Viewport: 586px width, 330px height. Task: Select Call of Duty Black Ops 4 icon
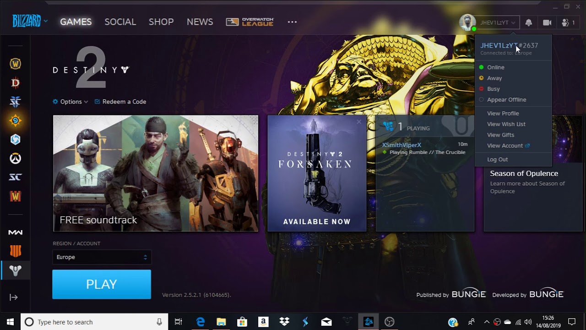(15, 251)
